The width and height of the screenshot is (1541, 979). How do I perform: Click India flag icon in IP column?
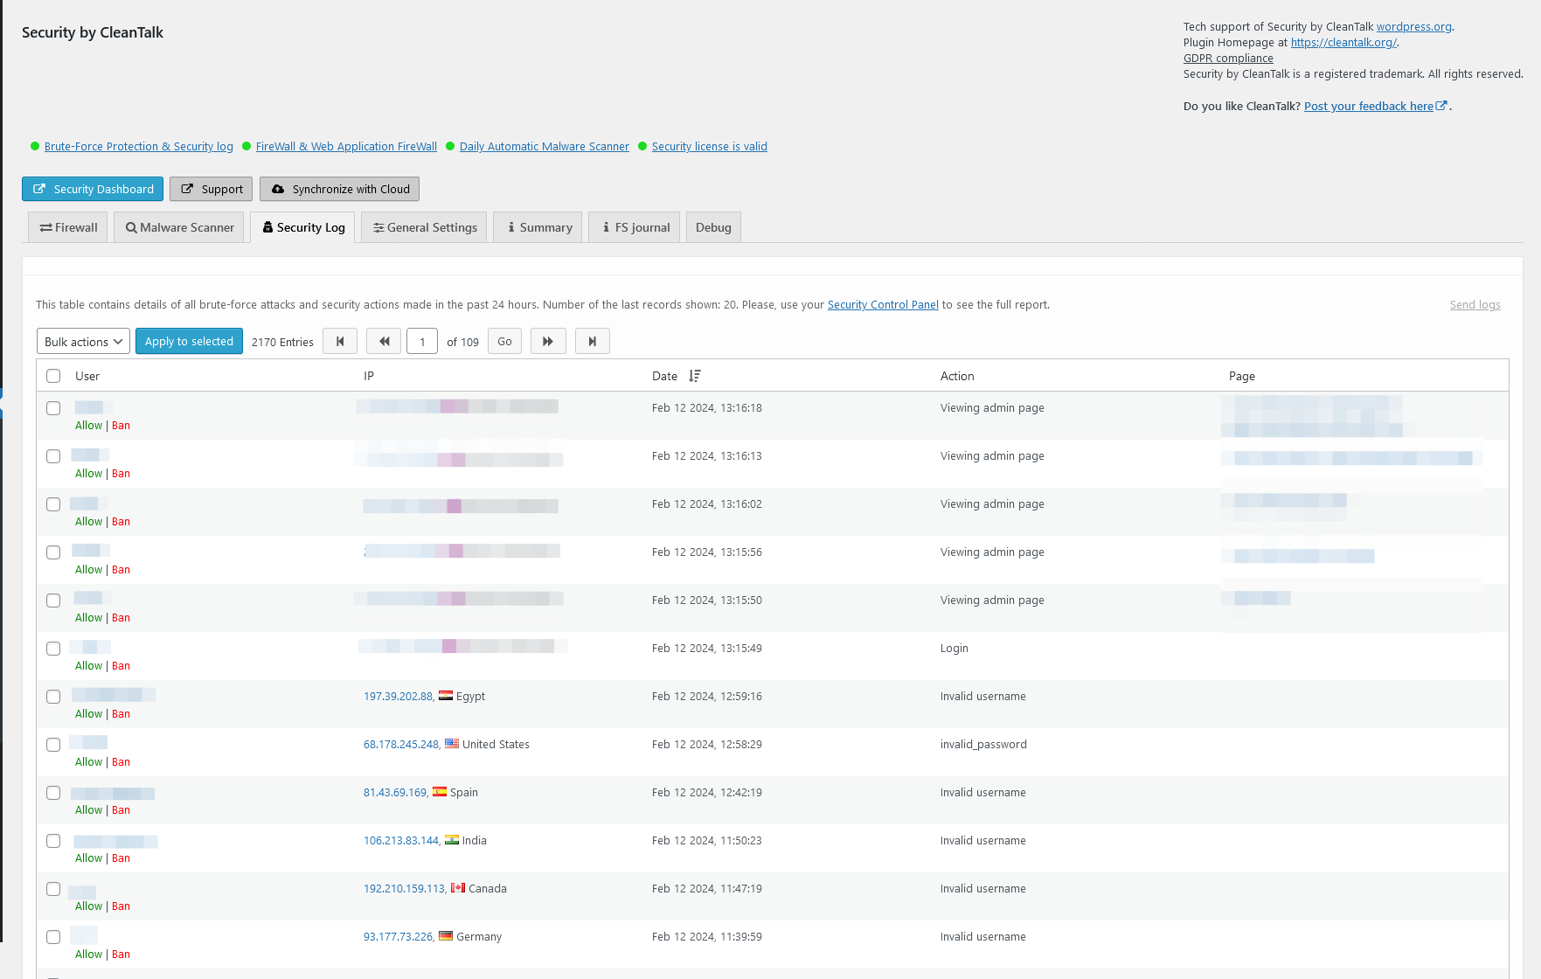coord(452,840)
